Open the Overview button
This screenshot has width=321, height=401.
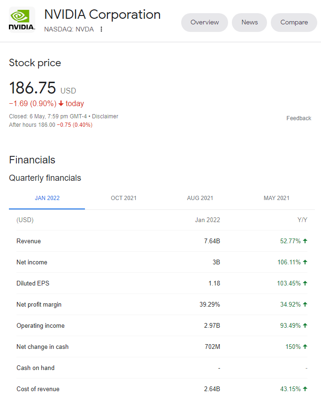205,23
